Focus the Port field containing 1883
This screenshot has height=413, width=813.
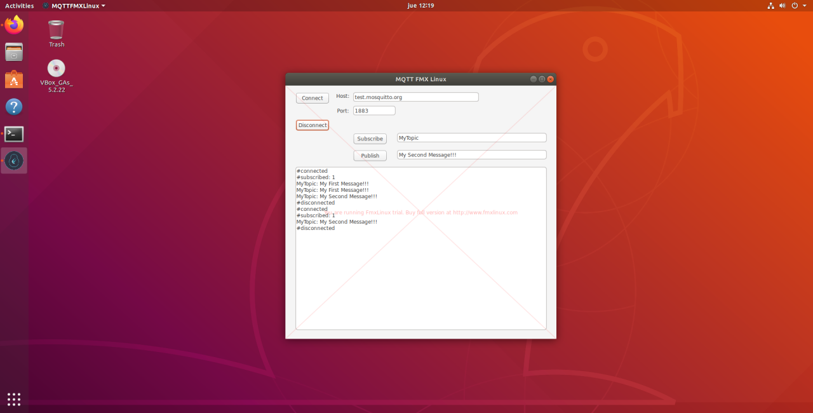(x=374, y=111)
